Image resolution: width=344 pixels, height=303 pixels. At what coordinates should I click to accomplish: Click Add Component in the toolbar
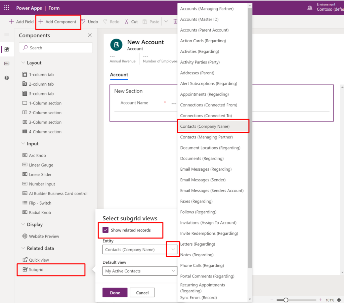[x=57, y=21]
